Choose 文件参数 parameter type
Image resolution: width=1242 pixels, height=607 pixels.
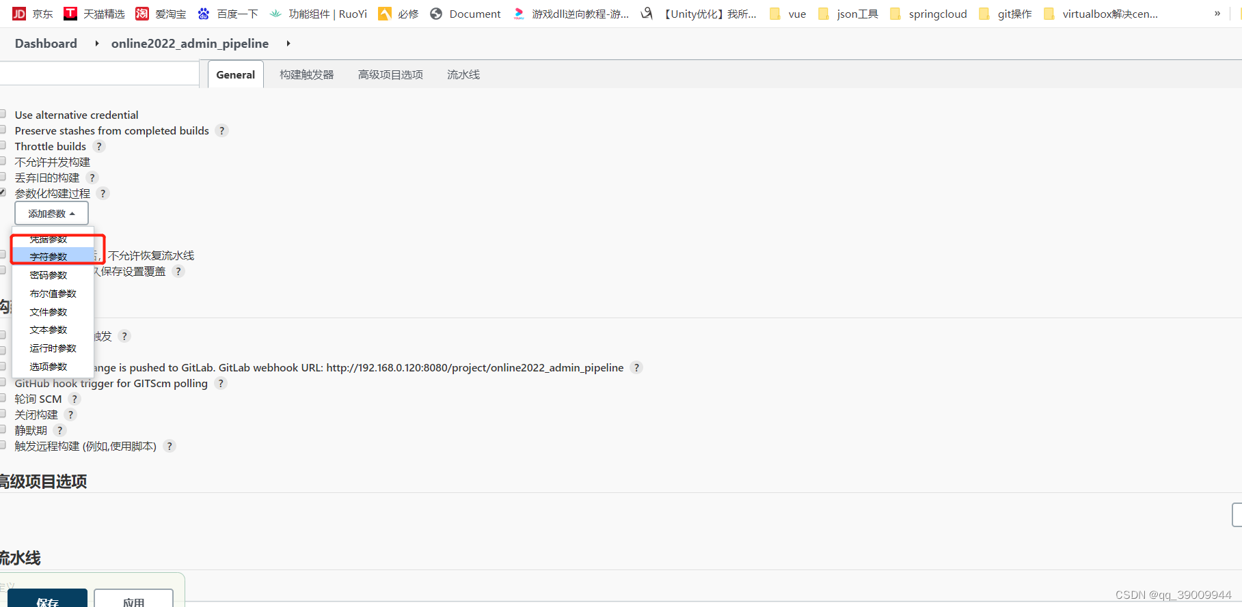(53, 311)
